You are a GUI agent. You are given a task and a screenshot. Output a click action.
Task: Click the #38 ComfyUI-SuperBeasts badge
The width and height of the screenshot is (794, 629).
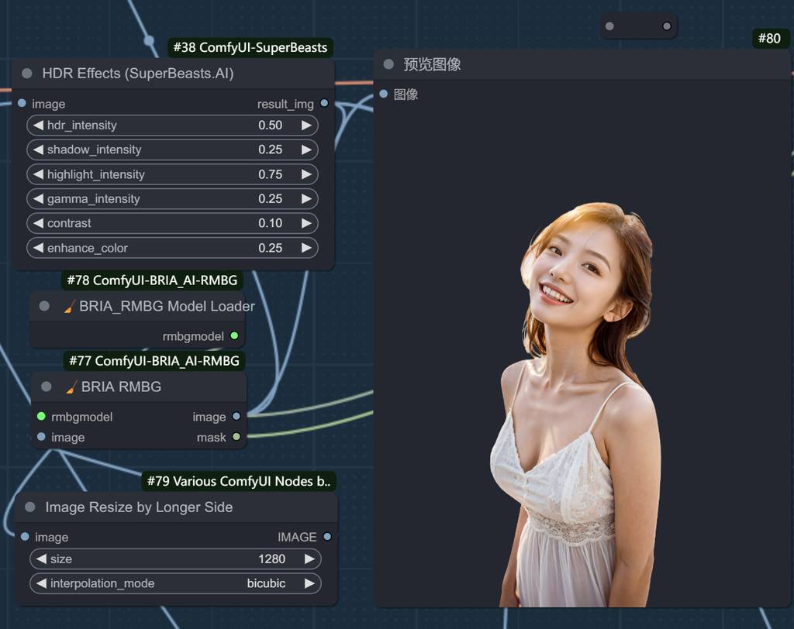[250, 48]
